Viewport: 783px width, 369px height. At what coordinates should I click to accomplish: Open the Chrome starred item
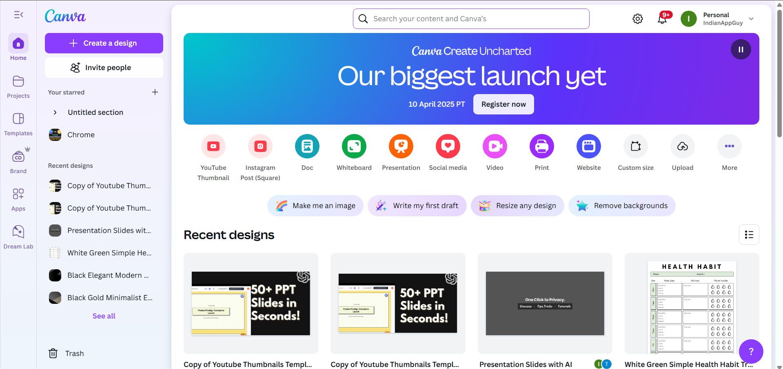click(x=104, y=135)
